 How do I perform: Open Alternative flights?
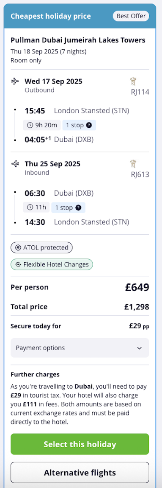click(80, 473)
